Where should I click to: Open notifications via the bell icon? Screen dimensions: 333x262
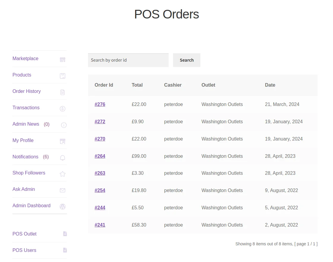(x=62, y=158)
